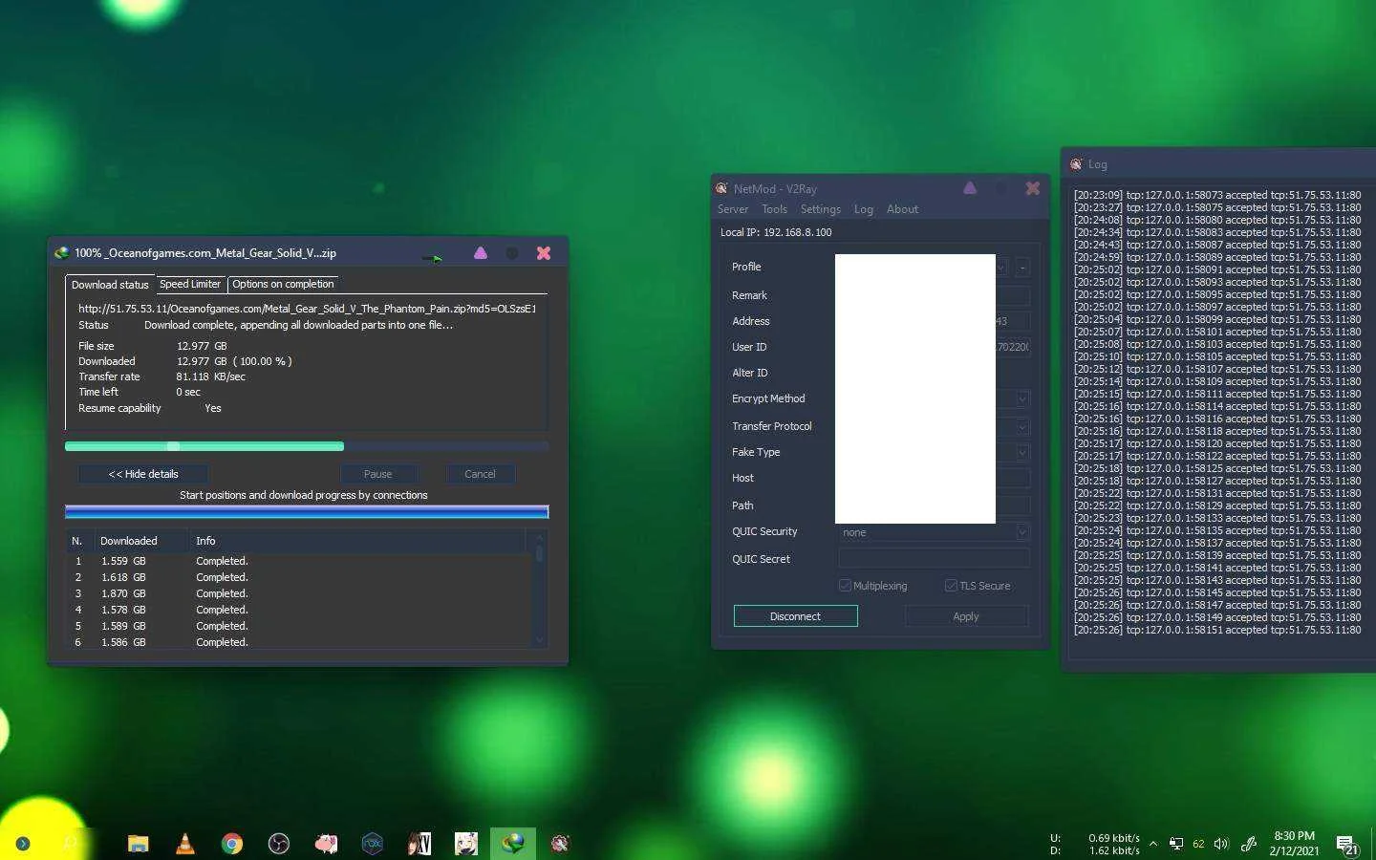Expand the Fake Type dropdown arrow
Screen dimensions: 1376x860
point(1022,453)
